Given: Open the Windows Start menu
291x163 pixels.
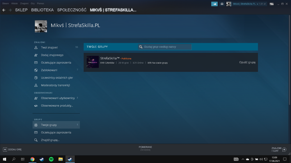Looking at the screenshot, I should pyautogui.click(x=4, y=159).
